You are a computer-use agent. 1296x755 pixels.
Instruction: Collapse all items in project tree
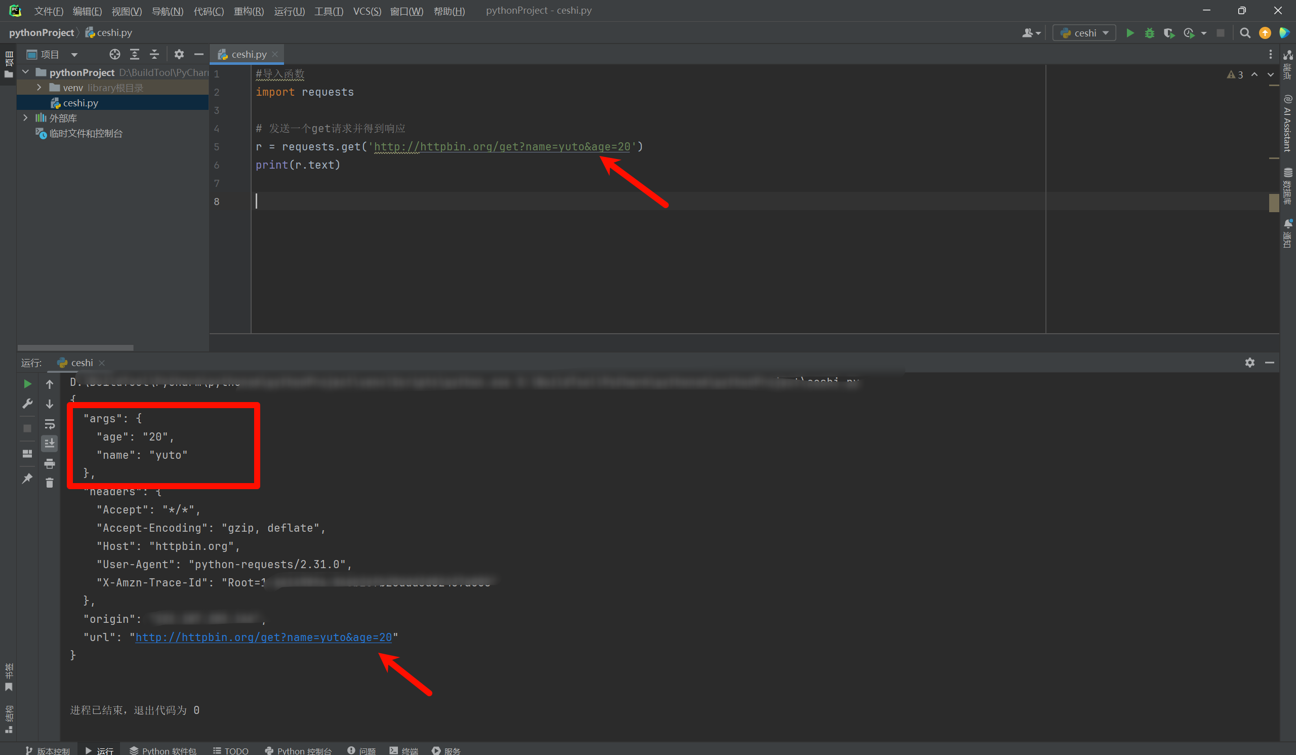(x=154, y=54)
